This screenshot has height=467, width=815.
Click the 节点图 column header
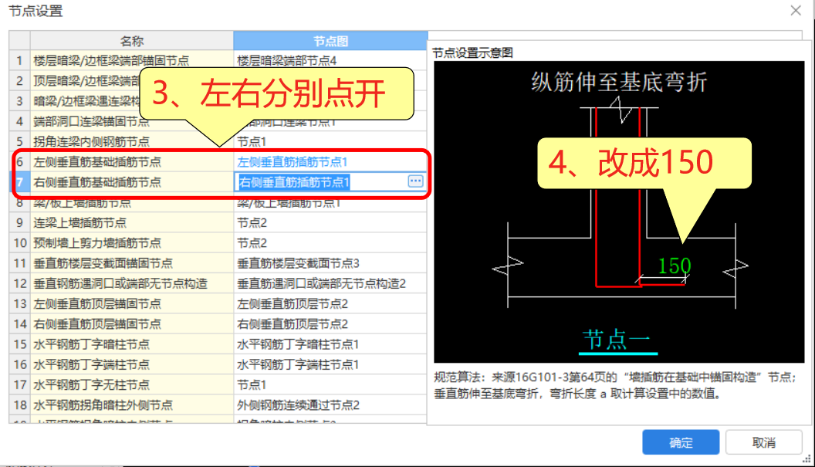point(330,41)
